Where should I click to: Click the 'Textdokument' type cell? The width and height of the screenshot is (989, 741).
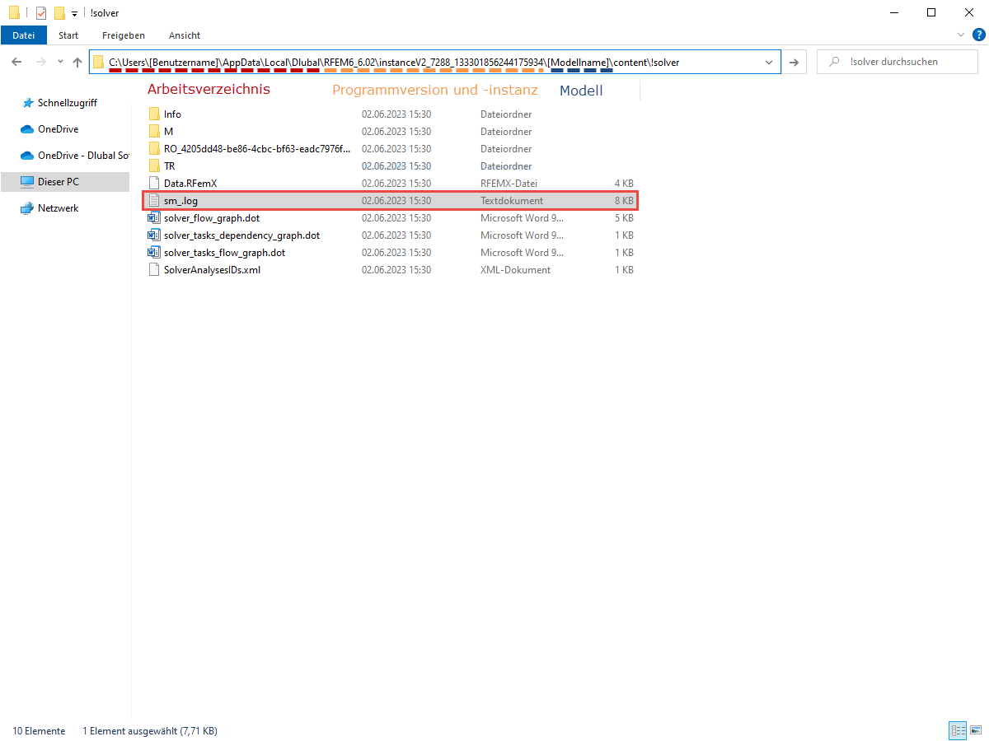coord(512,201)
